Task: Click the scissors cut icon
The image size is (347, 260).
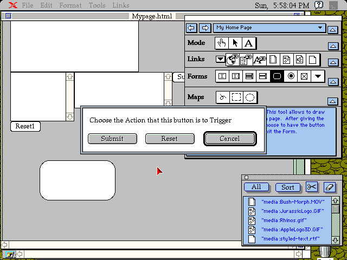Action: (312, 187)
